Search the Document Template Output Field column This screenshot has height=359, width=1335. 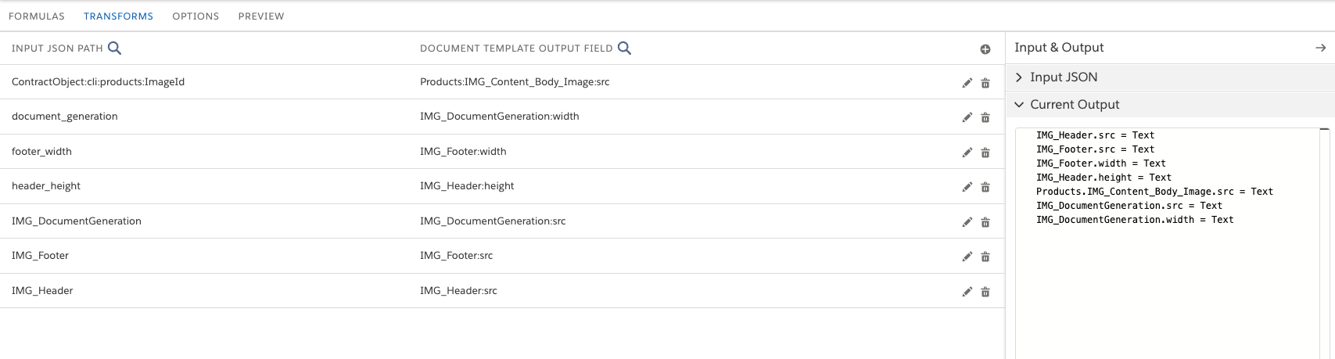tap(624, 48)
